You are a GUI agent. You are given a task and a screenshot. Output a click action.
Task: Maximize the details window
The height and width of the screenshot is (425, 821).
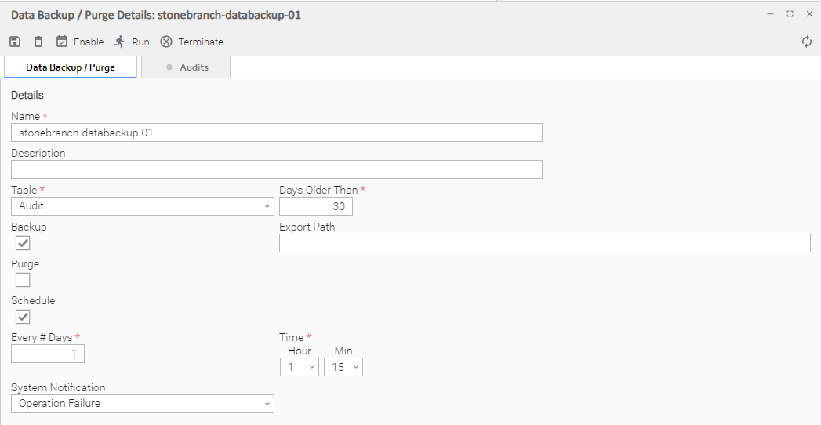pyautogui.click(x=790, y=14)
